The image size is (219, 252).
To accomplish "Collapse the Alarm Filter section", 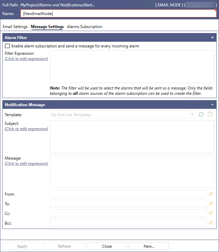I will tap(212, 38).
